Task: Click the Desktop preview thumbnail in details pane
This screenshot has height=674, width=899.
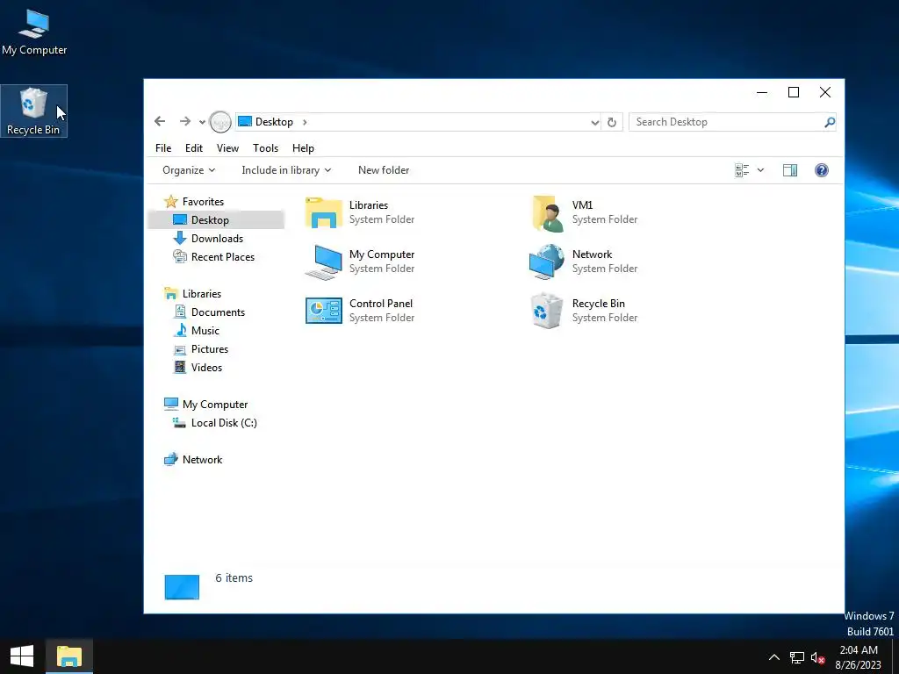Action: (x=182, y=587)
